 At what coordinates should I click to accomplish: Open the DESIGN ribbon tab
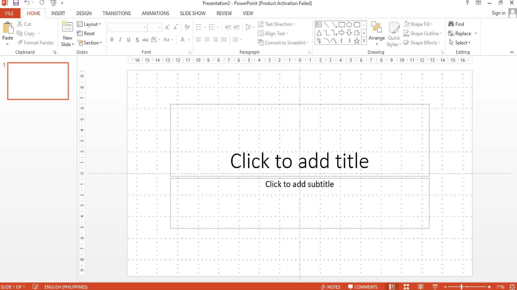pos(84,13)
